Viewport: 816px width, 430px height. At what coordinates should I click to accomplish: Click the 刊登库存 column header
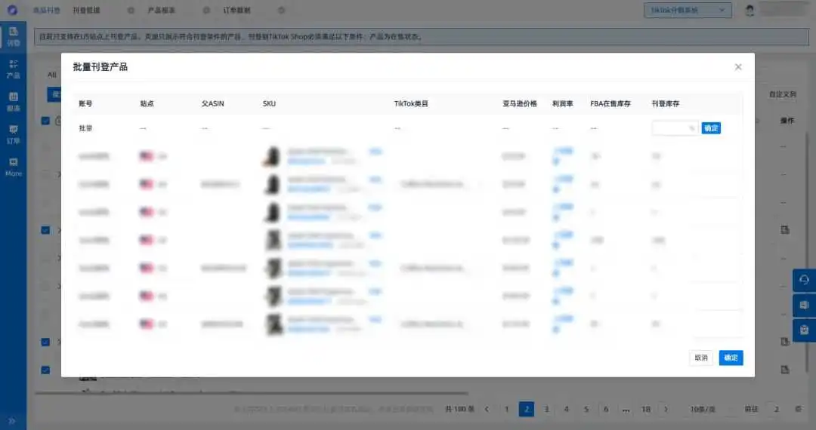pos(665,104)
